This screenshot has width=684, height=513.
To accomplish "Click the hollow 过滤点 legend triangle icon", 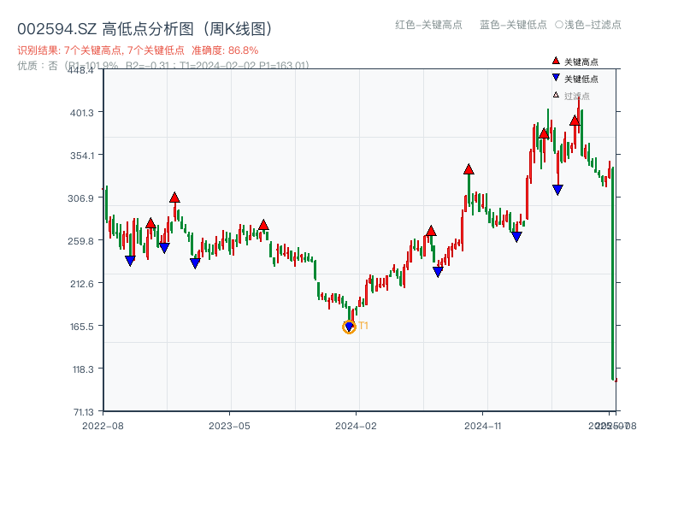I will coord(556,95).
